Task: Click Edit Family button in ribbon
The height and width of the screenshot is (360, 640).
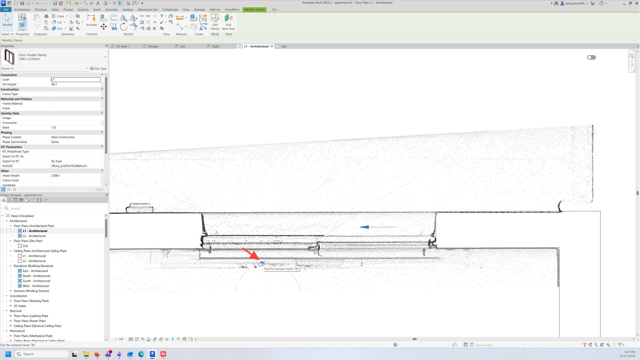Action: coord(215,22)
